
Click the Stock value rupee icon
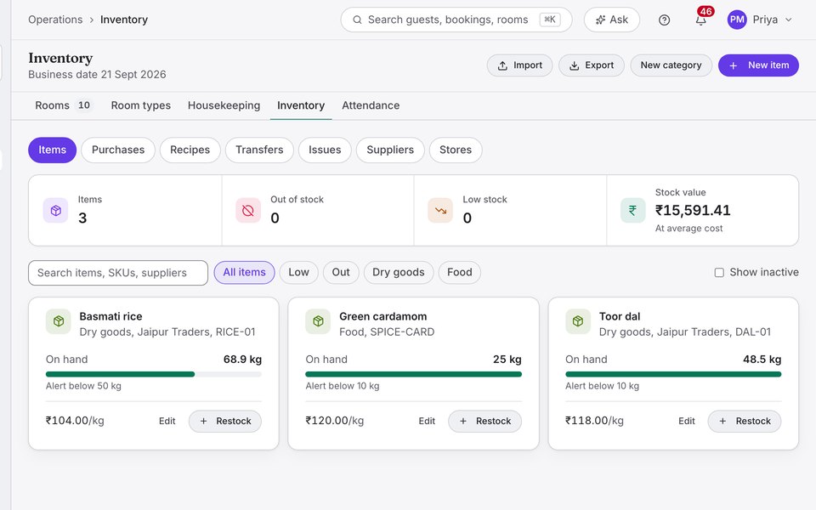[632, 210]
